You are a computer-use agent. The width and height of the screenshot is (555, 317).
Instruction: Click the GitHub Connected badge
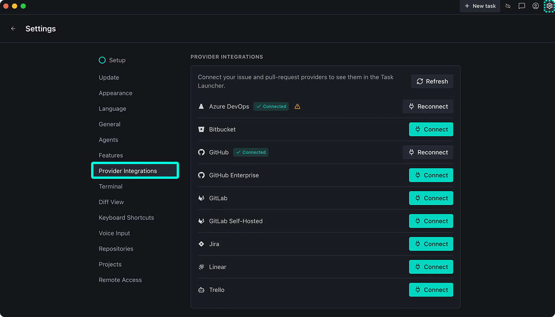point(251,152)
